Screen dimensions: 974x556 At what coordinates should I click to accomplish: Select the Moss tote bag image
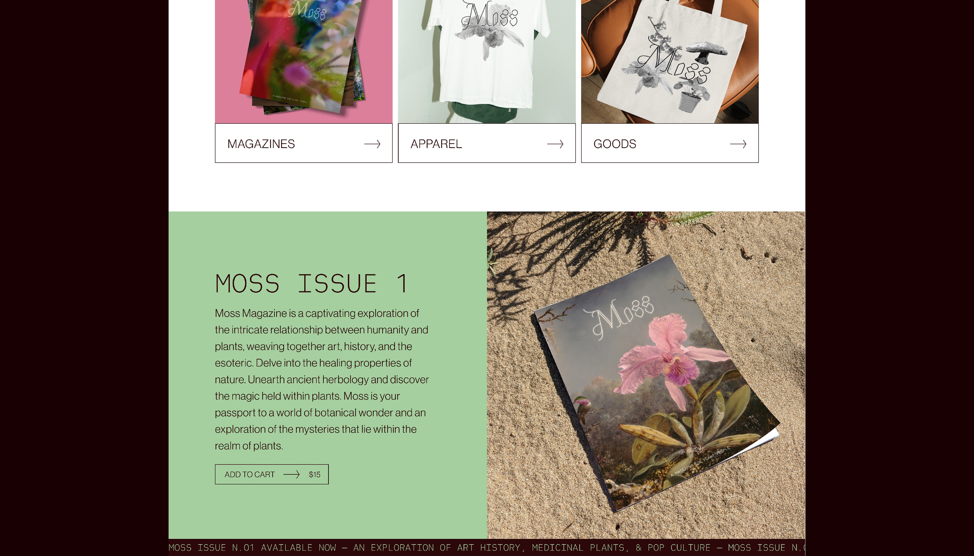point(669,62)
